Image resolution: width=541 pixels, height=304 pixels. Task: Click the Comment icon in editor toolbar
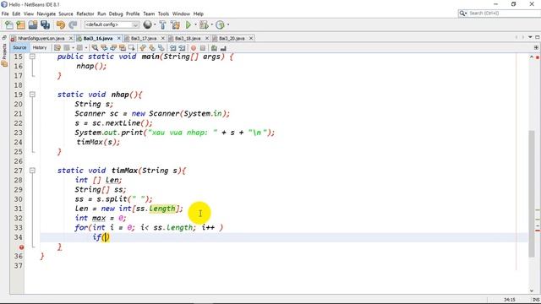pos(214,48)
